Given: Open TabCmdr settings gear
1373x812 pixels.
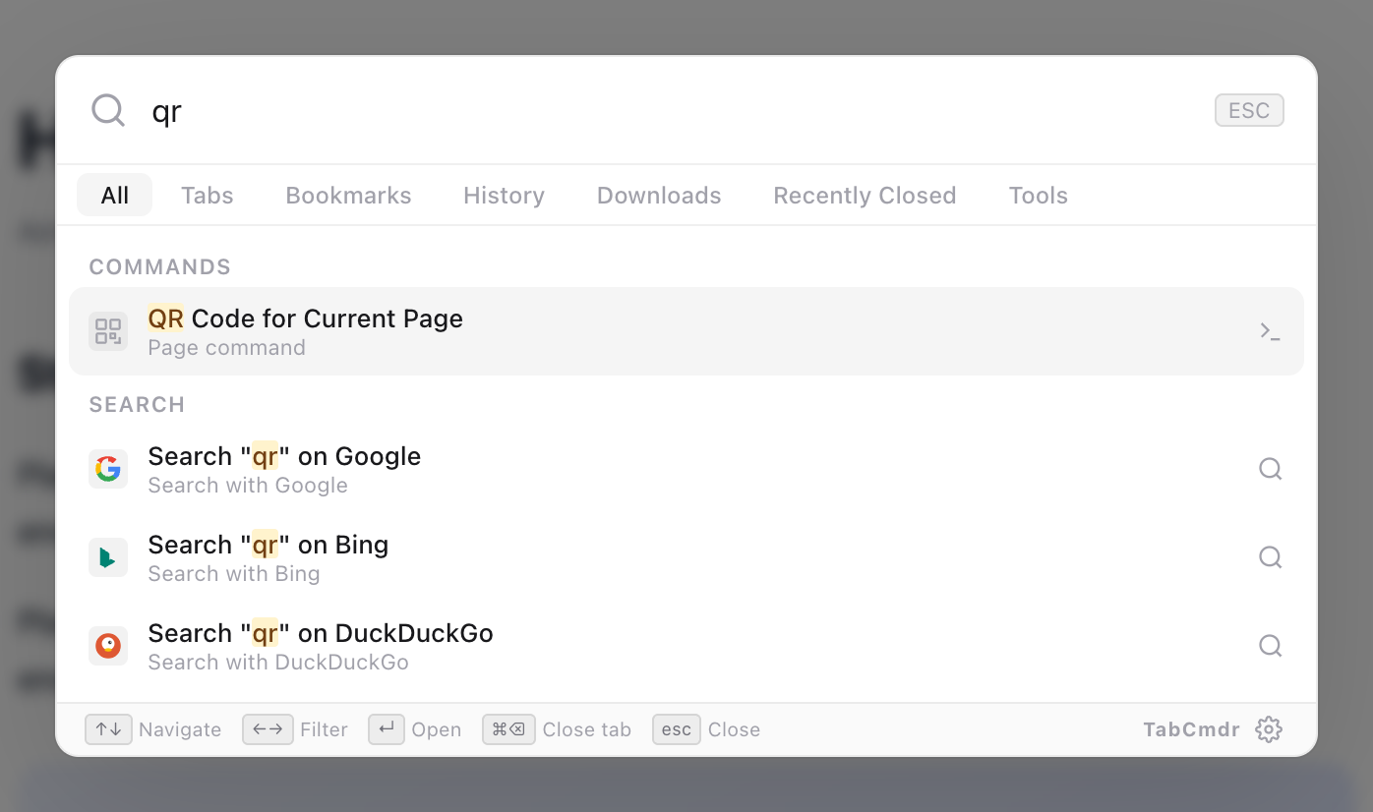Looking at the screenshot, I should click(x=1269, y=729).
